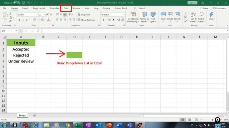Toggle Align Left in Alignment group

[57, 20]
